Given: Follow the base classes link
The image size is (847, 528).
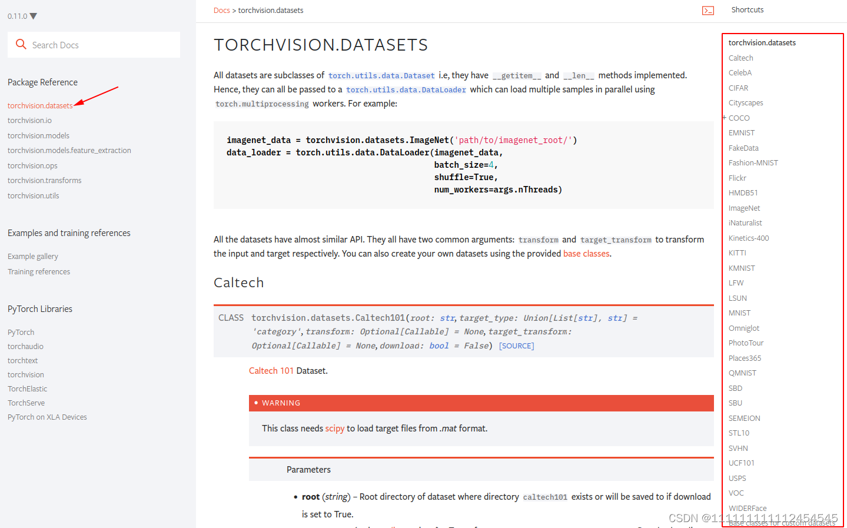Looking at the screenshot, I should (586, 254).
